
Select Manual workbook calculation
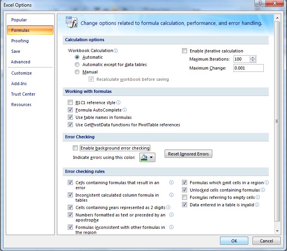tap(77, 72)
